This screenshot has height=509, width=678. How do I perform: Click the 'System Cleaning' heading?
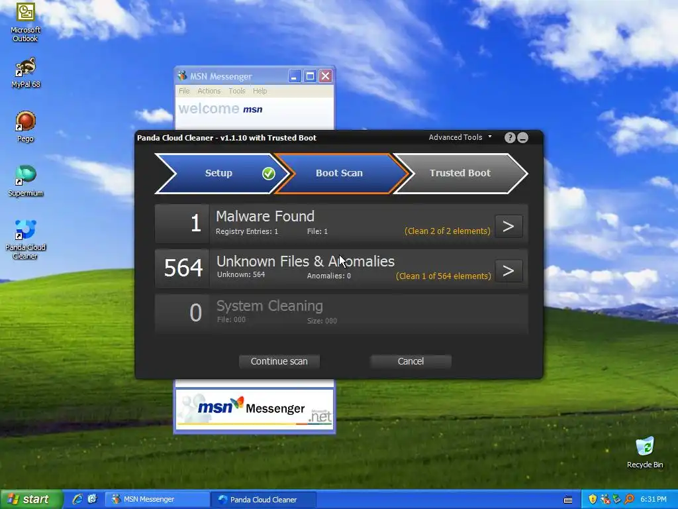[269, 306]
